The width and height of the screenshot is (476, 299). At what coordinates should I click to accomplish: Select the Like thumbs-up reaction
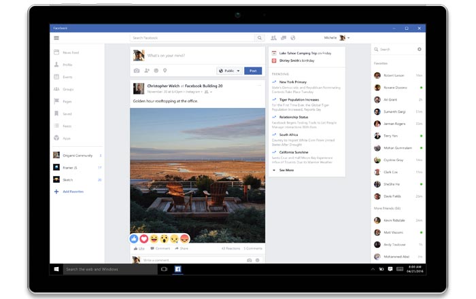[x=134, y=239]
